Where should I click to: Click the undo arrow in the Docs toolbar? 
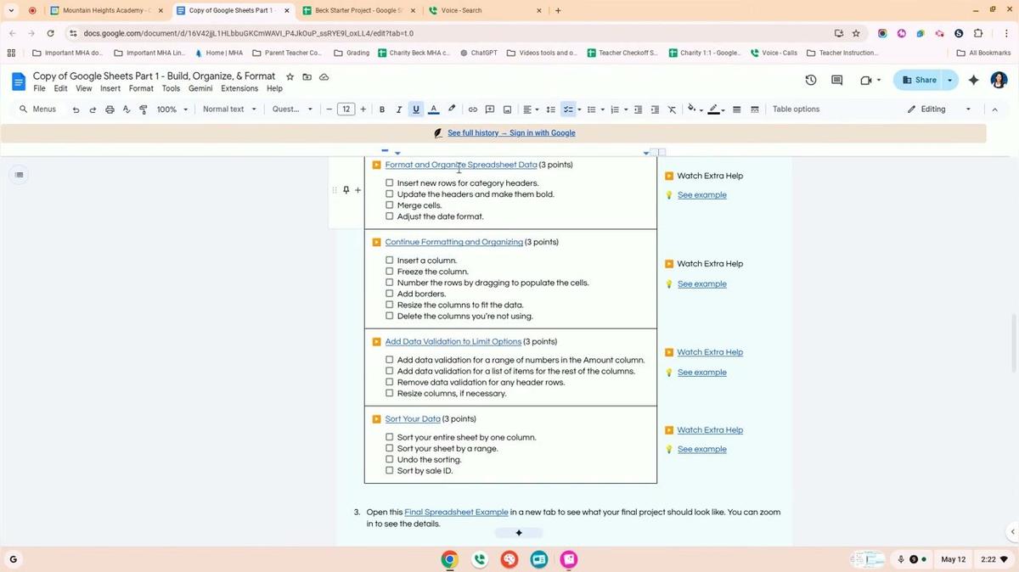[x=76, y=109]
